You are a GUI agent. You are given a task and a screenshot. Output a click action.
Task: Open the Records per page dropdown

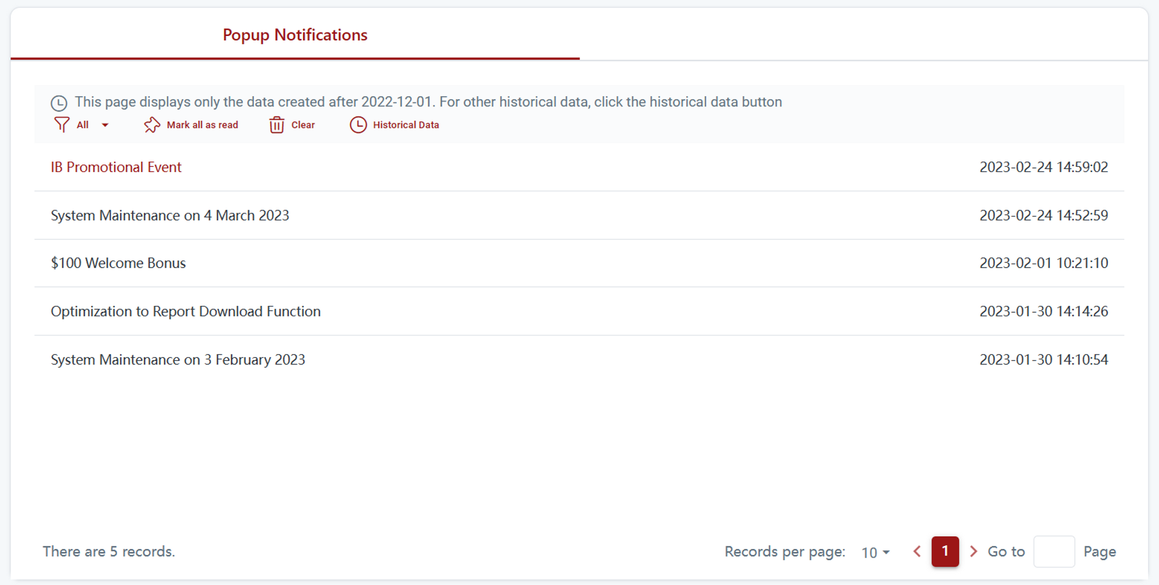point(875,552)
